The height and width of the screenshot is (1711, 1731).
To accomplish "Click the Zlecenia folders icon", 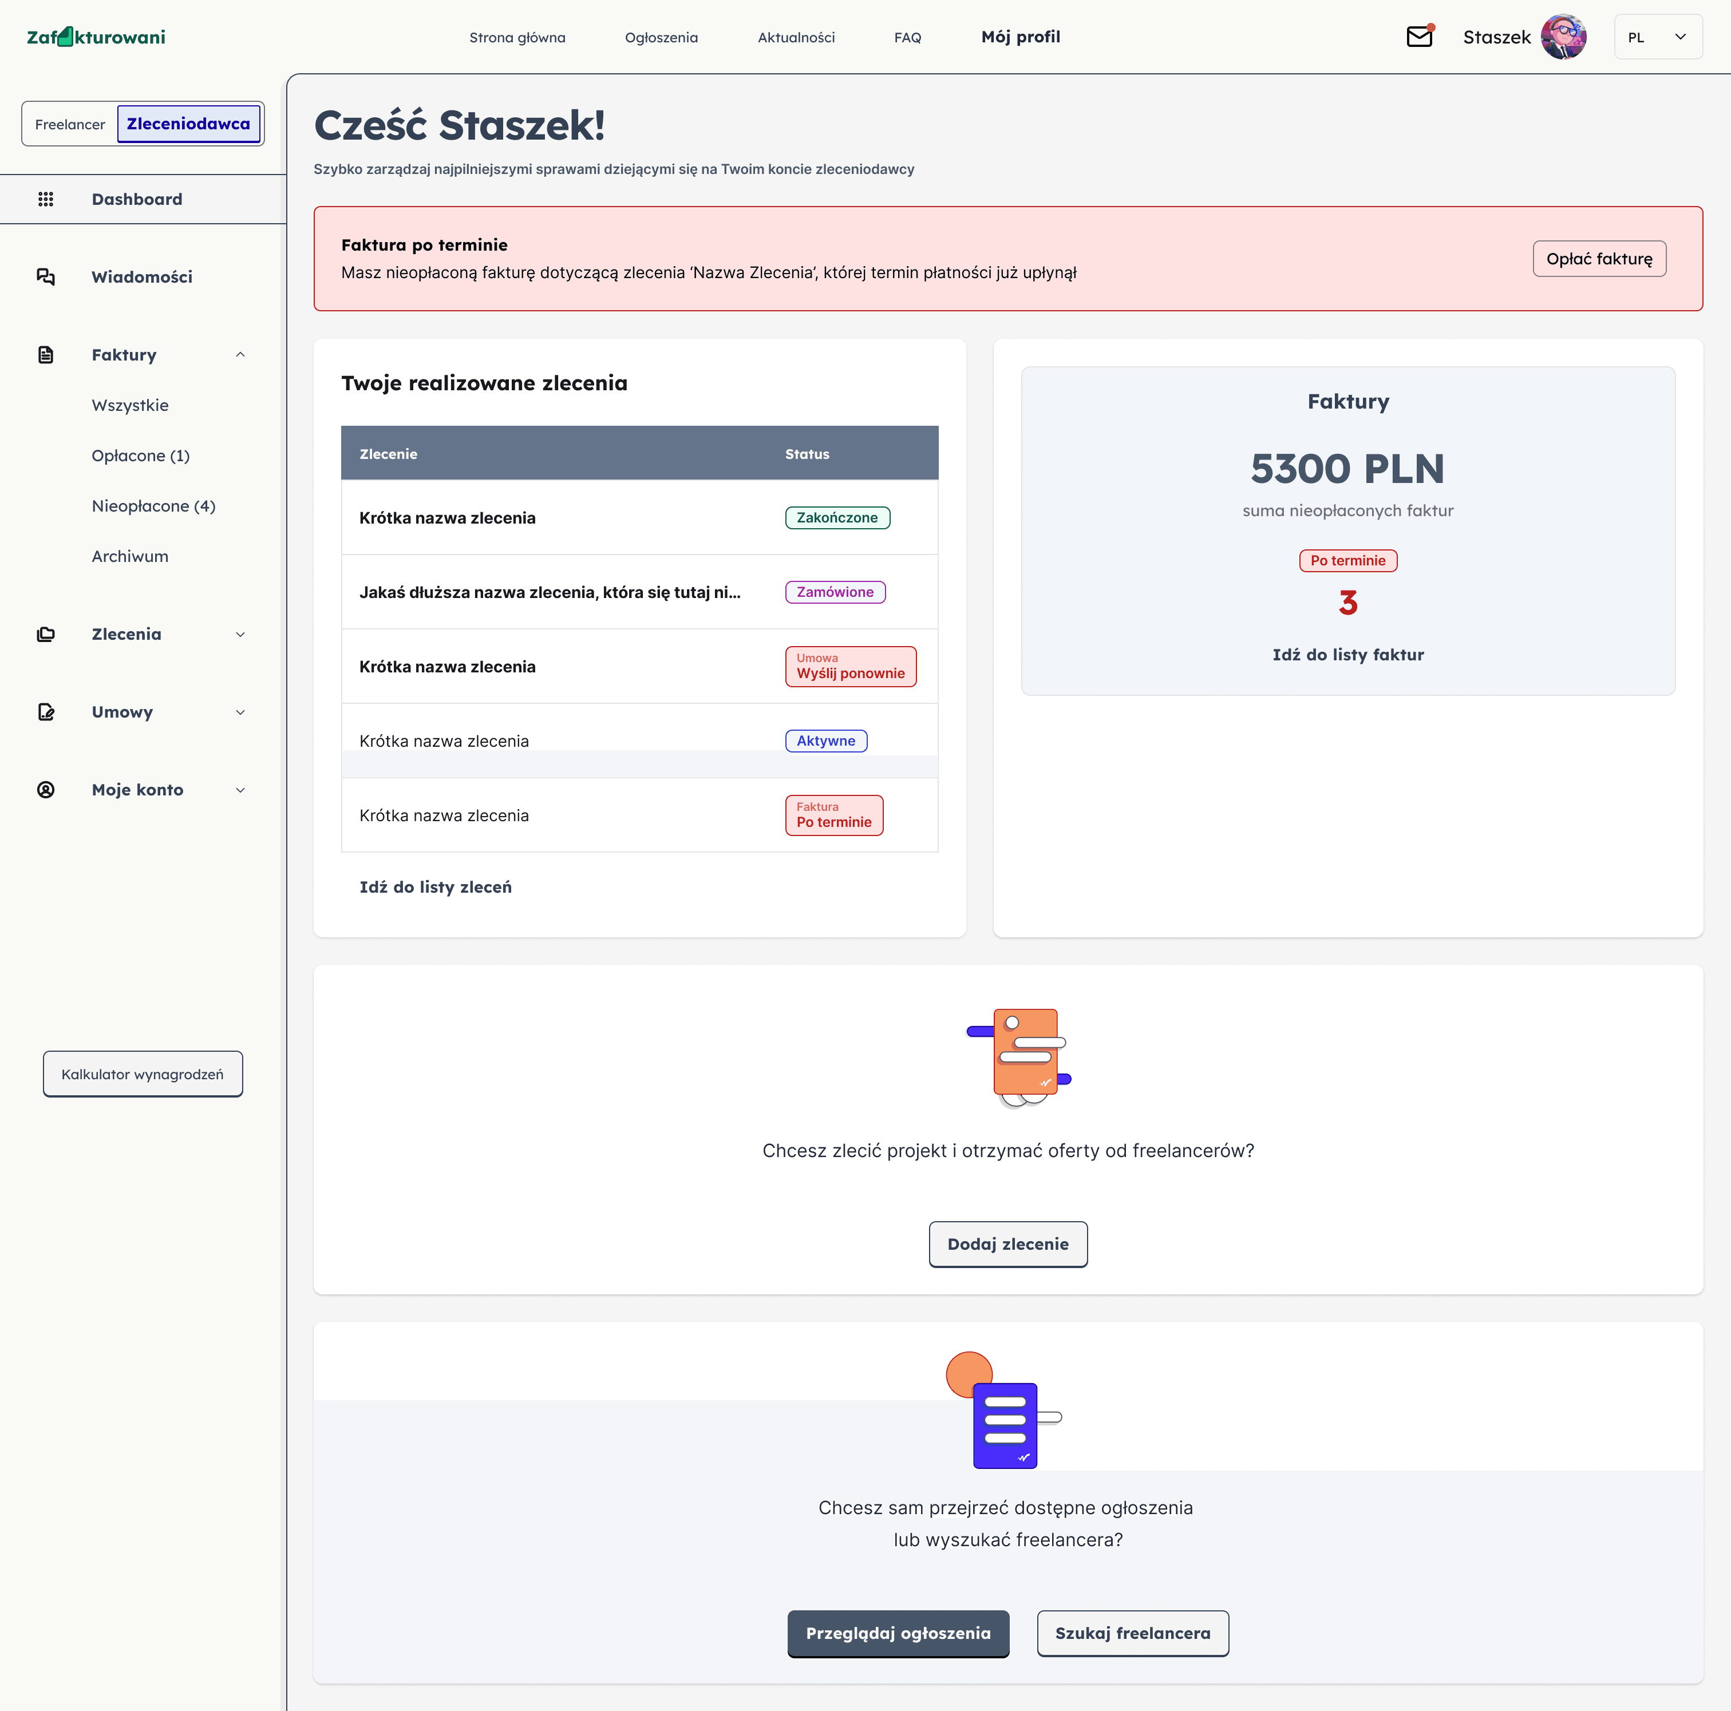I will click(x=46, y=634).
